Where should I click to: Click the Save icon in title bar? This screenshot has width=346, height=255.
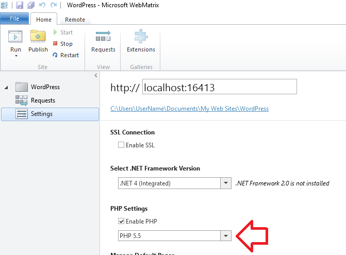(x=20, y=5)
